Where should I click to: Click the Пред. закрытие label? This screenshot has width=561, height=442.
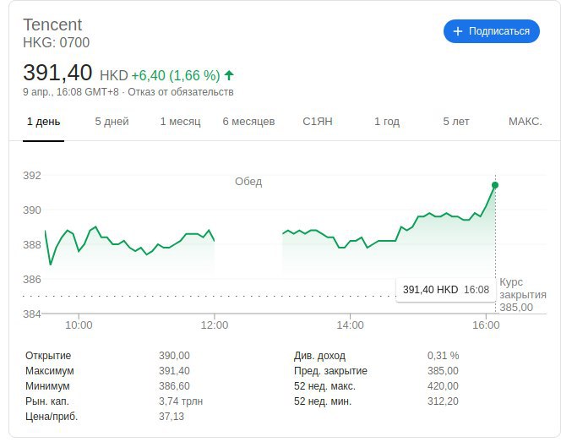click(x=330, y=371)
